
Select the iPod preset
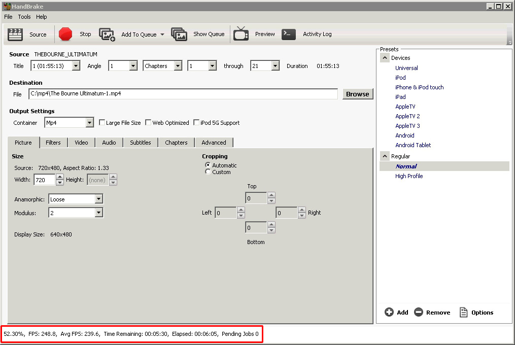coord(400,78)
